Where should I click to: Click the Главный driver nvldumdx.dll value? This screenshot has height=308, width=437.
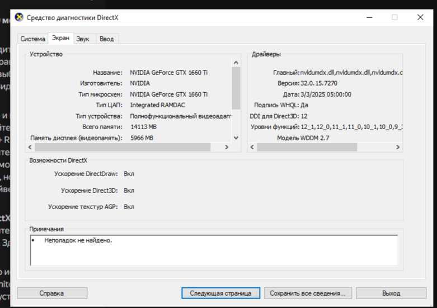point(351,73)
